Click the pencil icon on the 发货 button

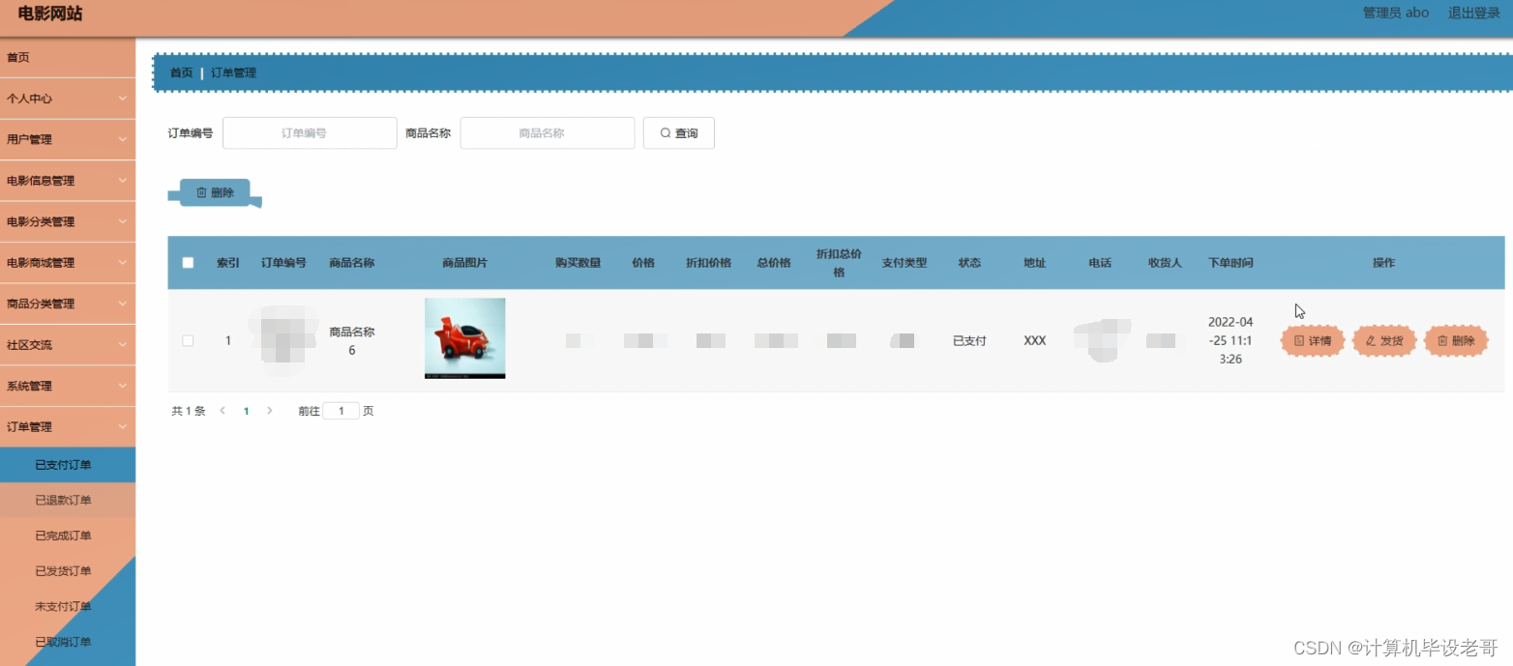(1371, 341)
